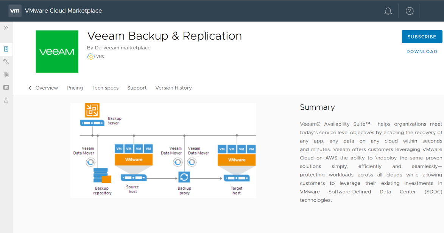Open the Tech specs tab
This screenshot has height=233, width=444.
pyautogui.click(x=105, y=88)
